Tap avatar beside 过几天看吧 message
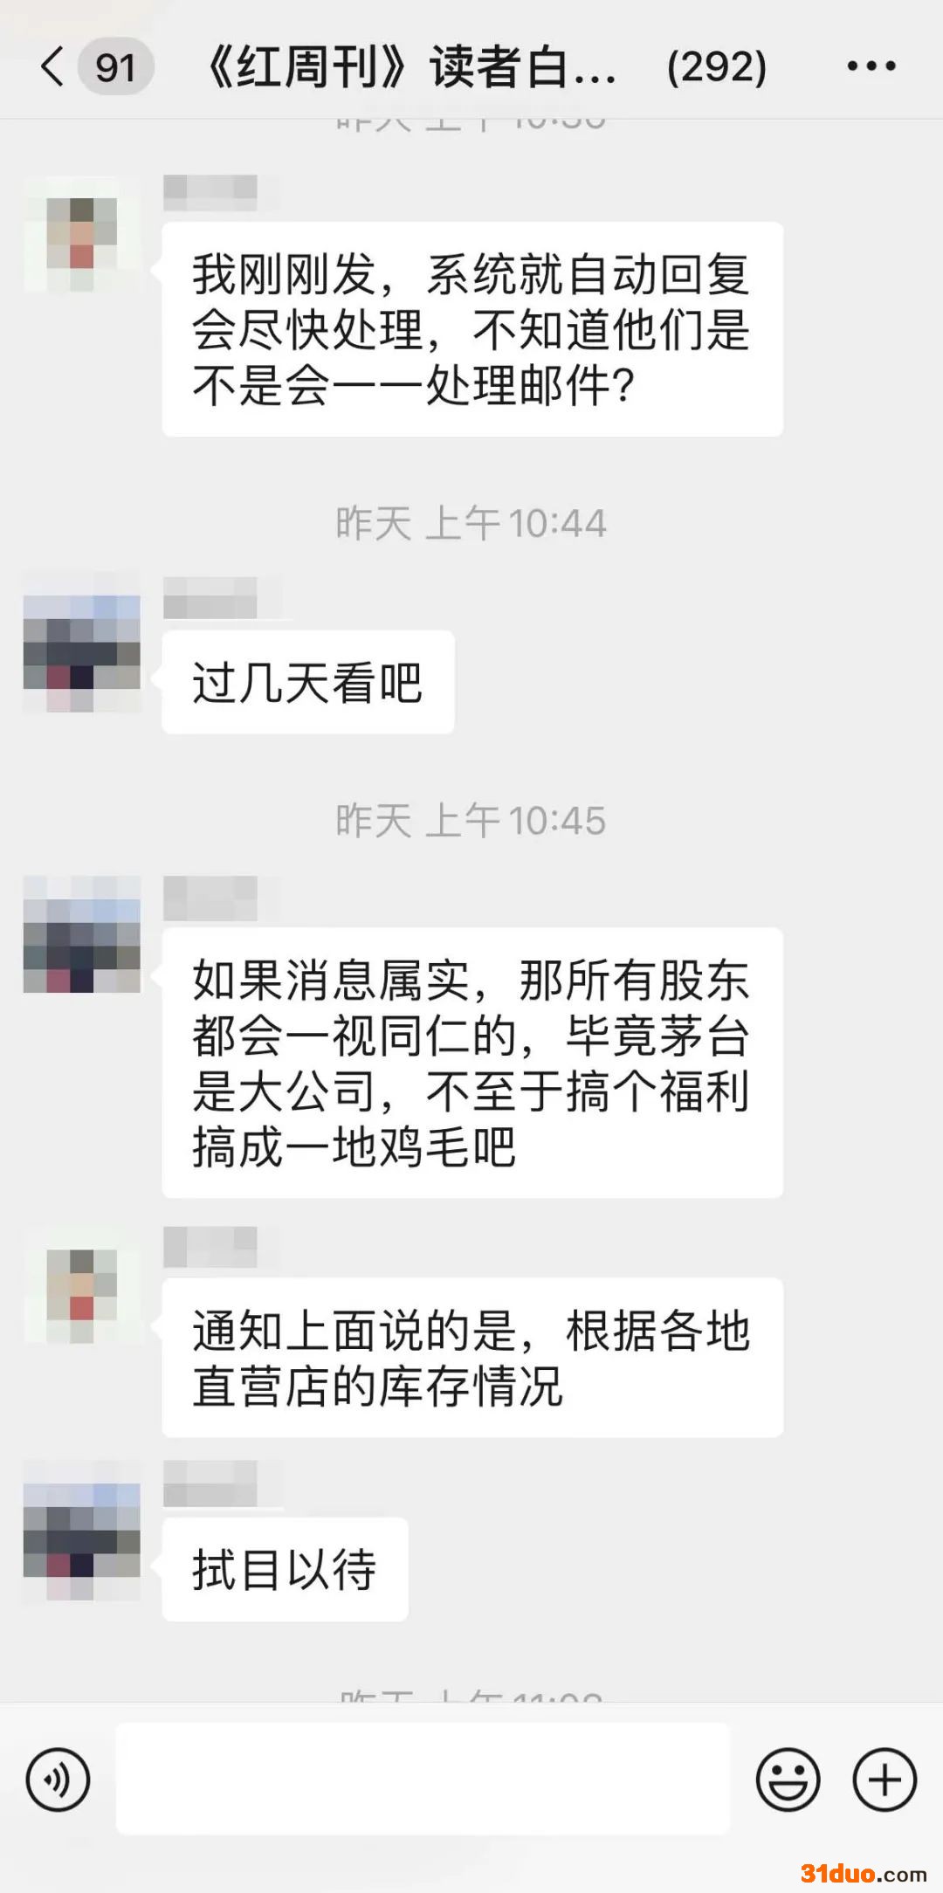This screenshot has width=943, height=1893. point(81,643)
